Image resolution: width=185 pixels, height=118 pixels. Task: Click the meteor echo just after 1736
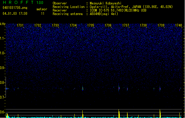coord(119,88)
